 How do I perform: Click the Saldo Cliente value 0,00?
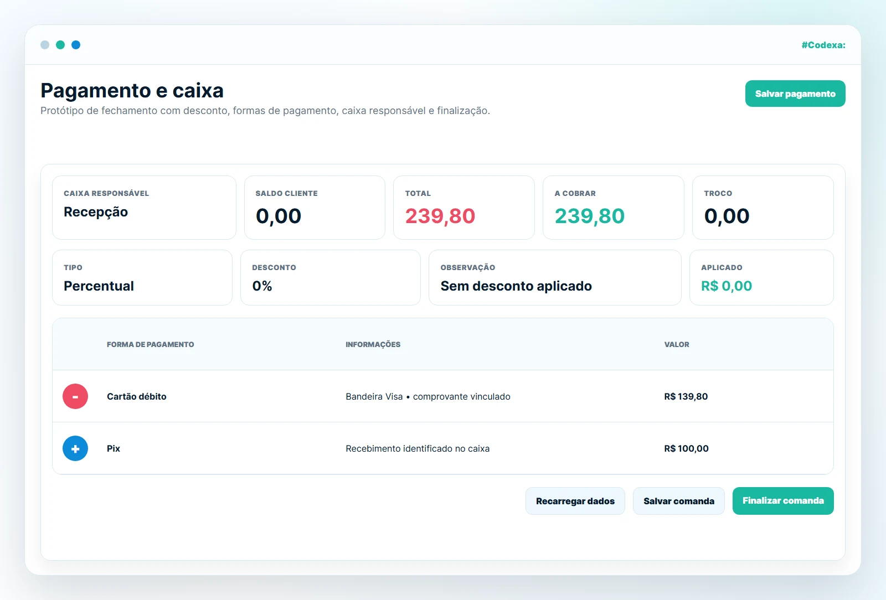tap(279, 216)
